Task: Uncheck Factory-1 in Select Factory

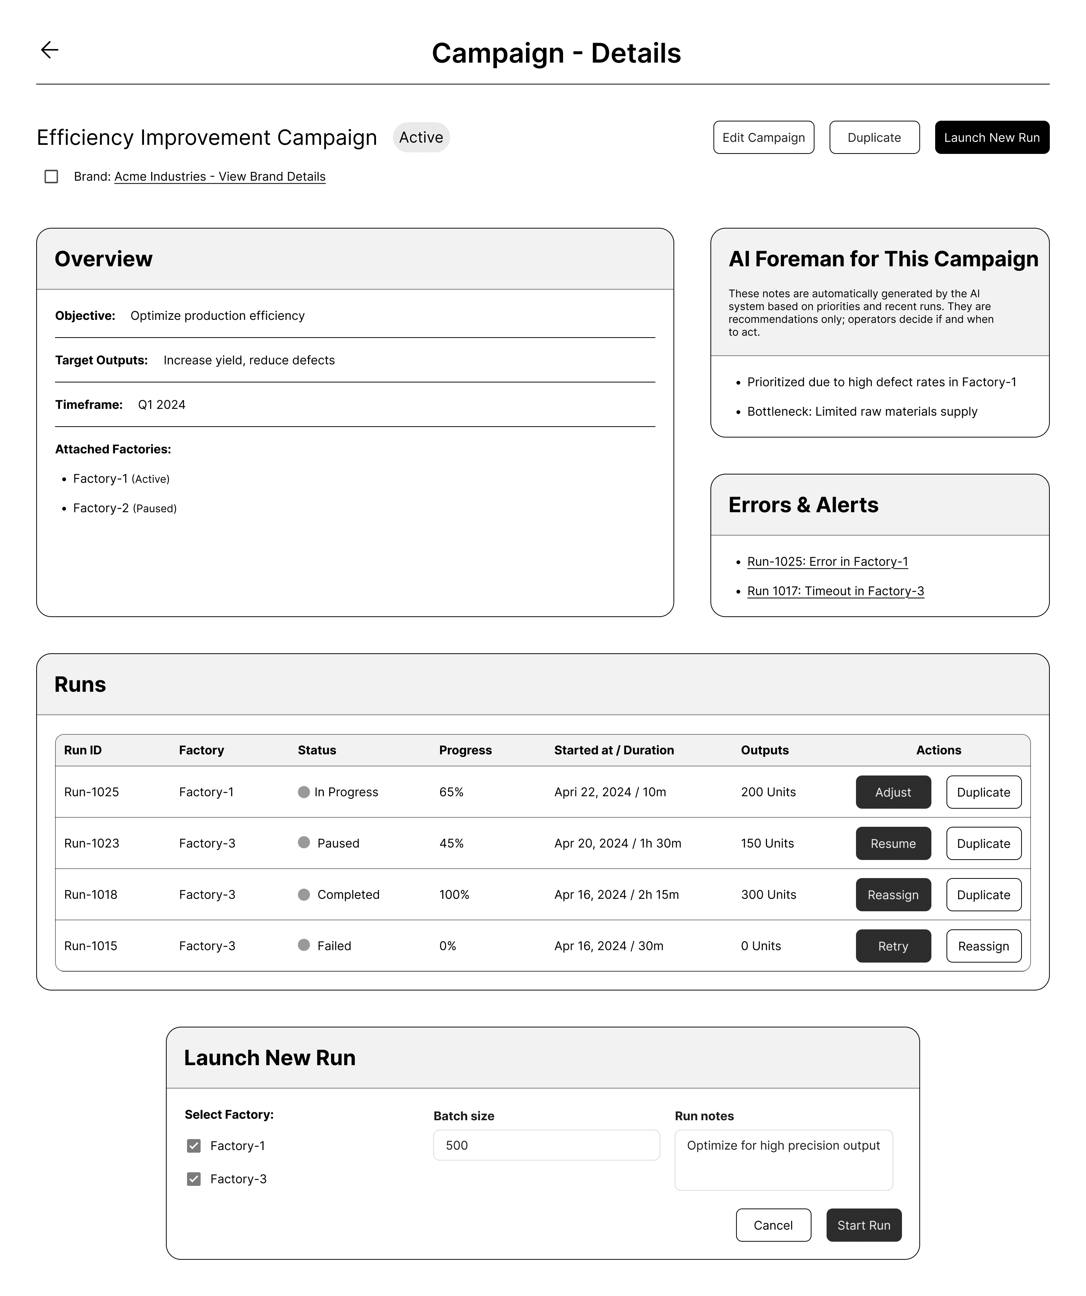Action: [194, 1146]
